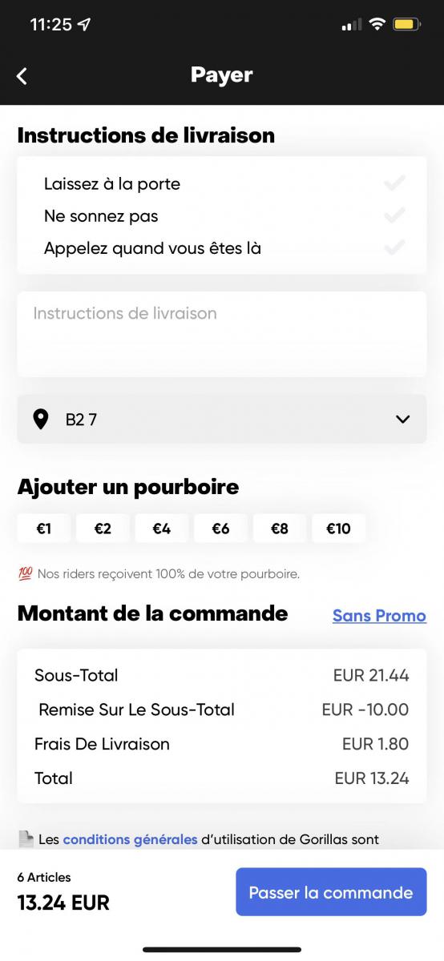
Task: Expand the B2 7 address dropdown chevron
Action: coord(403,419)
